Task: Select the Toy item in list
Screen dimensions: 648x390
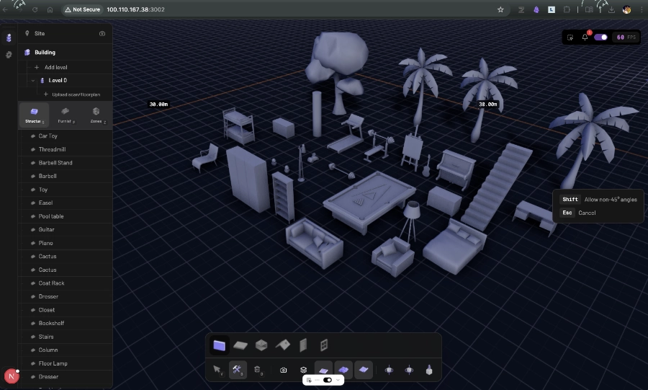Action: click(x=66, y=190)
